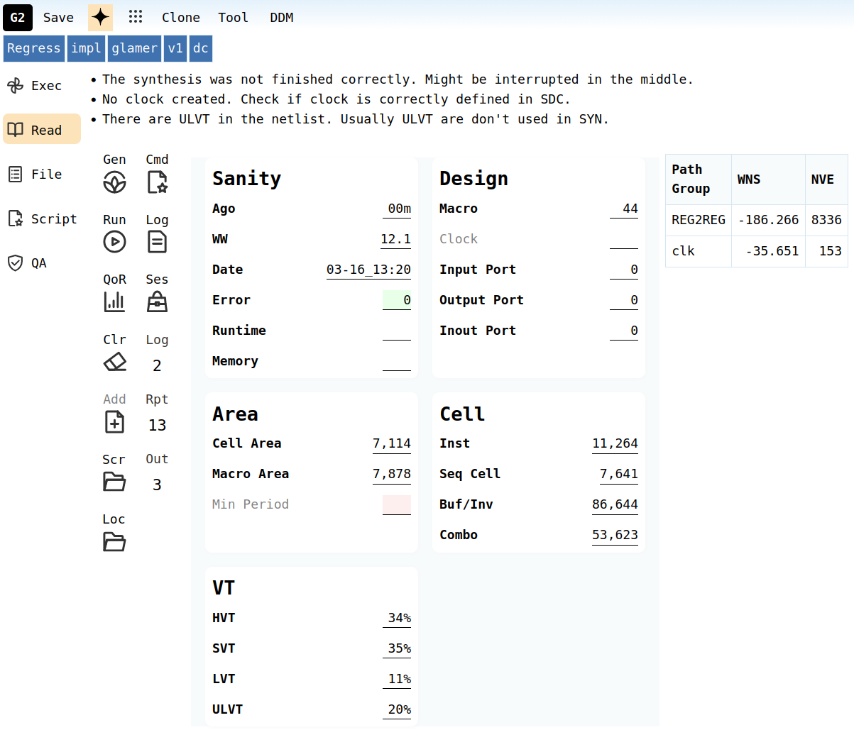Click the Ses bag icon
Viewport: 854px width, 730px height.
[x=157, y=302]
